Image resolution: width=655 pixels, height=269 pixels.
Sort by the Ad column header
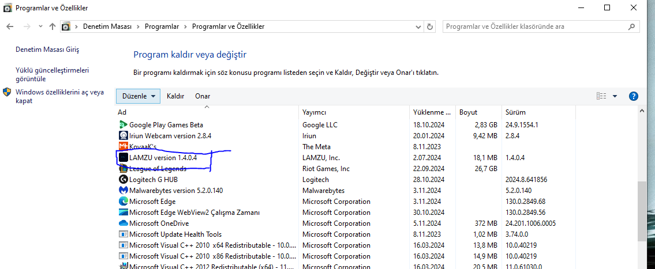click(207, 112)
